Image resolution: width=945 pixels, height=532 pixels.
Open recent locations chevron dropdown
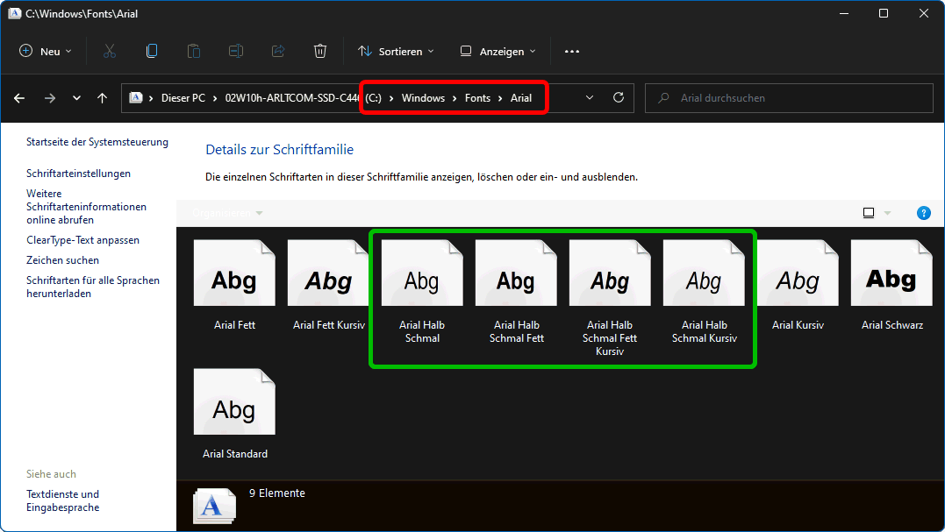pyautogui.click(x=76, y=98)
